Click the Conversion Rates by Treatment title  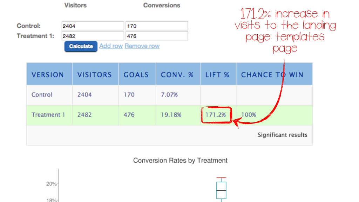tap(180, 160)
